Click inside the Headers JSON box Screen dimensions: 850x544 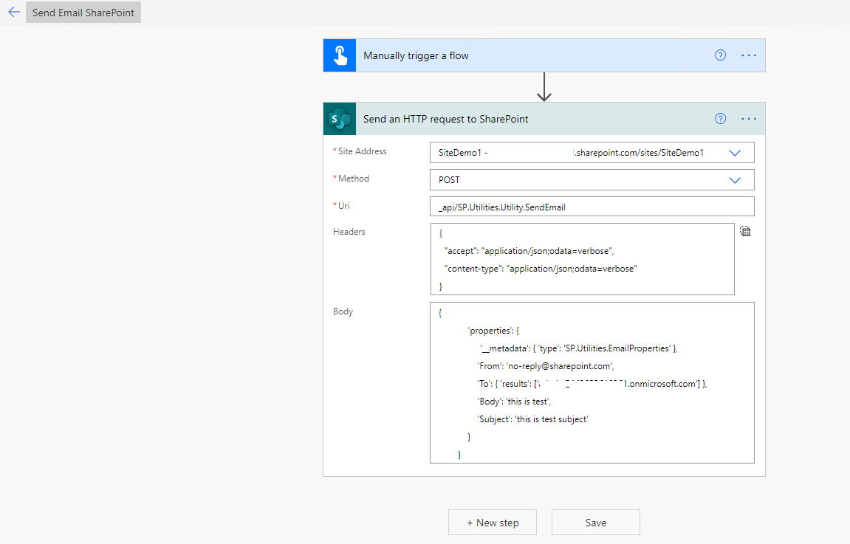[582, 259]
